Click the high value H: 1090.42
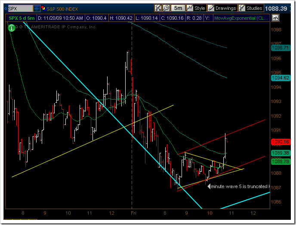This screenshot has height=225, width=296. point(121,18)
